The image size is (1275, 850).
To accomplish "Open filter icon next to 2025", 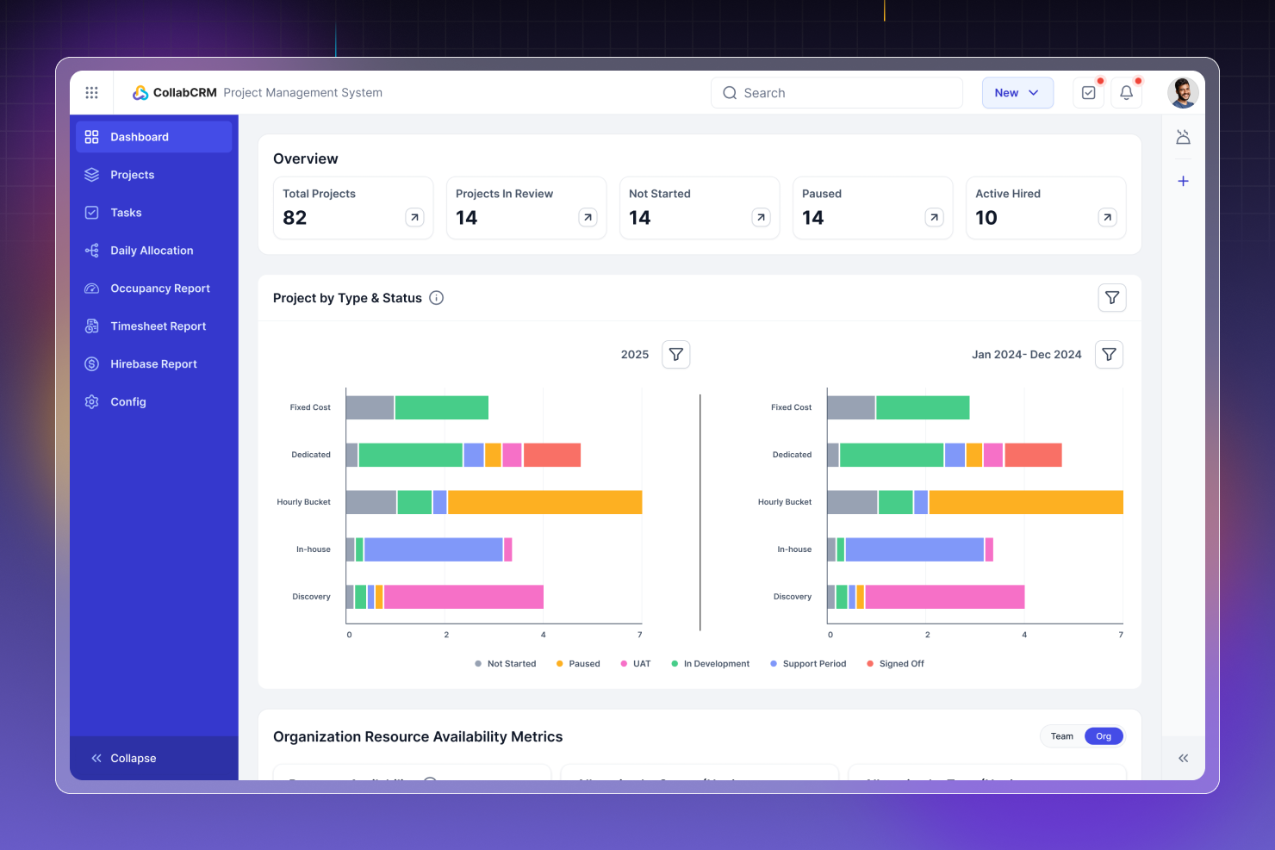I will click(x=676, y=355).
